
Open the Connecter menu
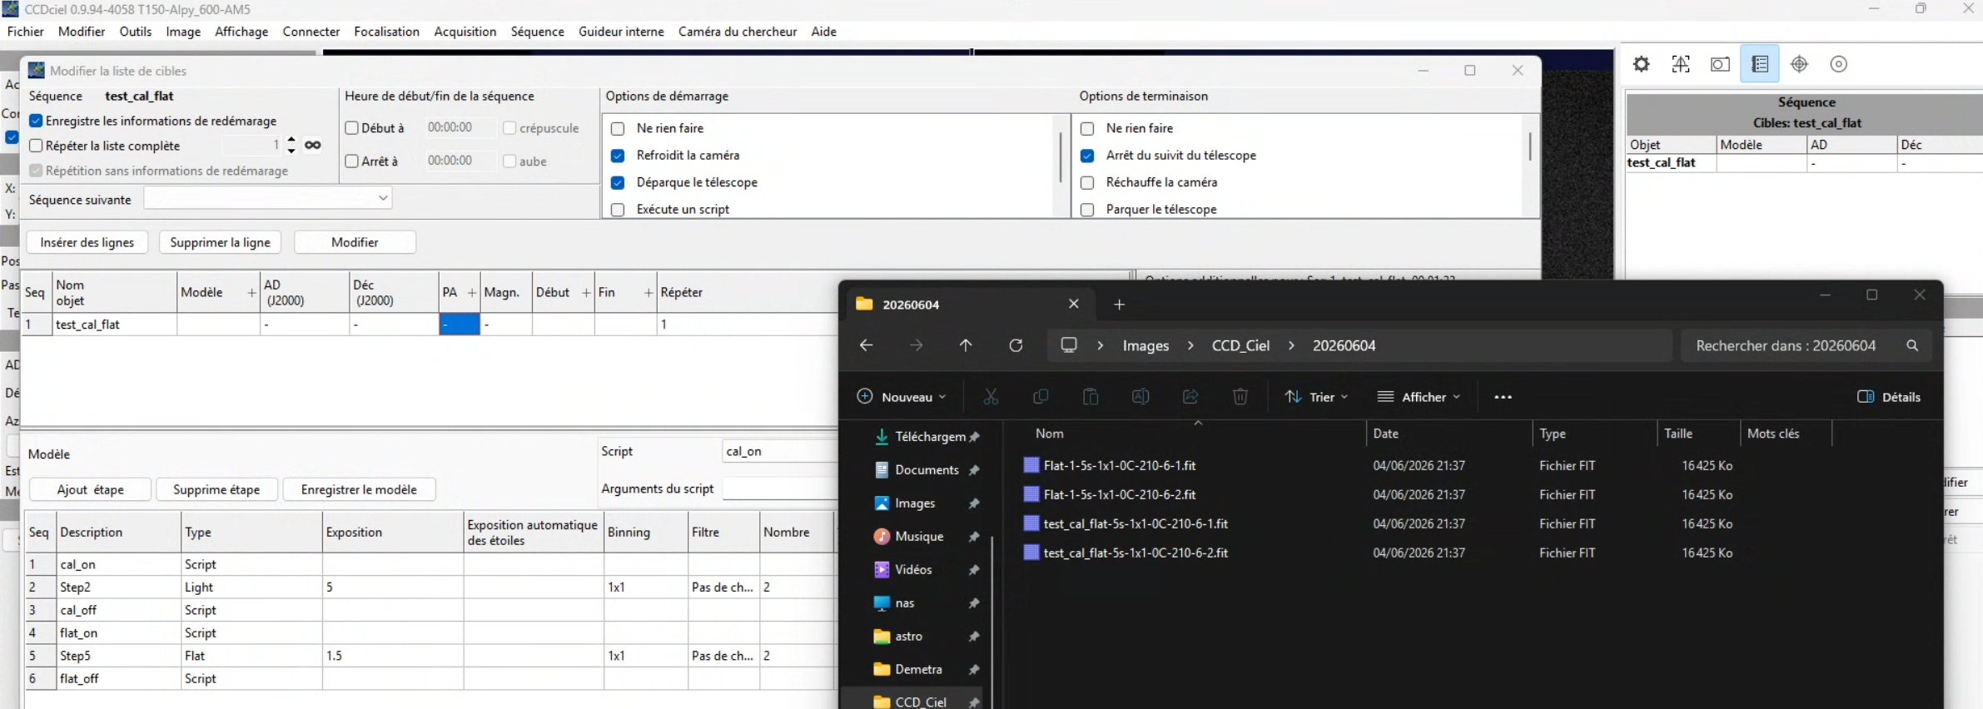311,32
